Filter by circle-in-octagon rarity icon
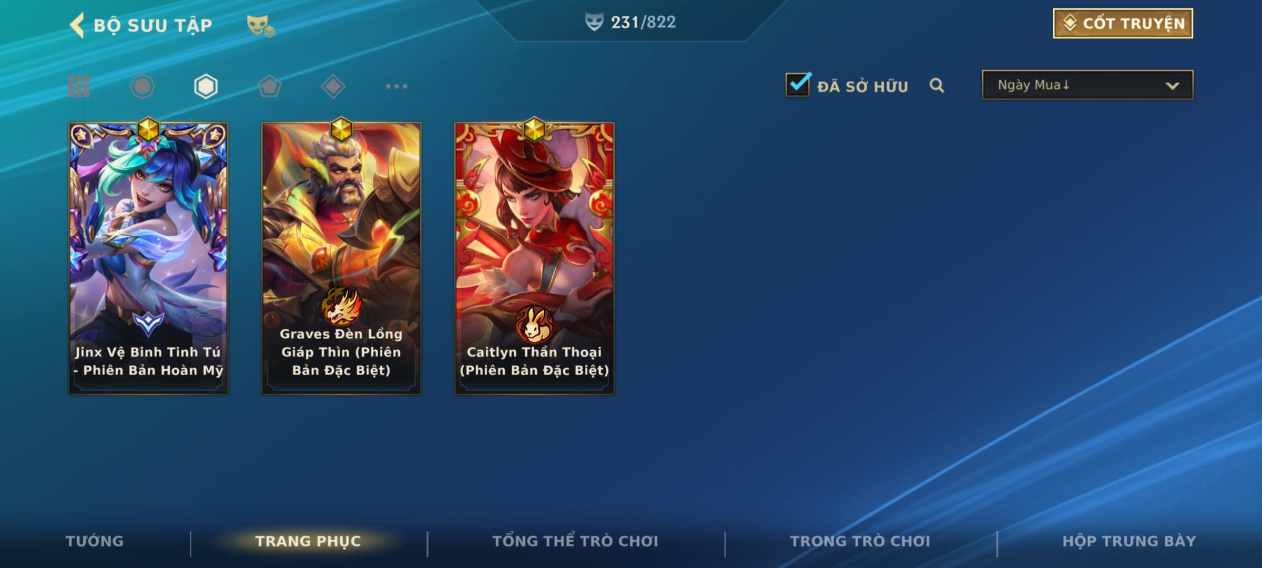 pos(142,86)
